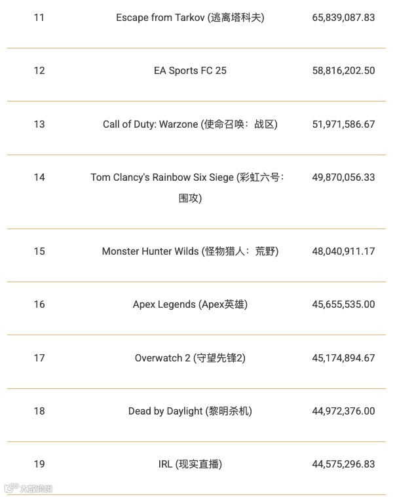
Task: Click the value 58,816,202.50
Action: [x=343, y=71]
